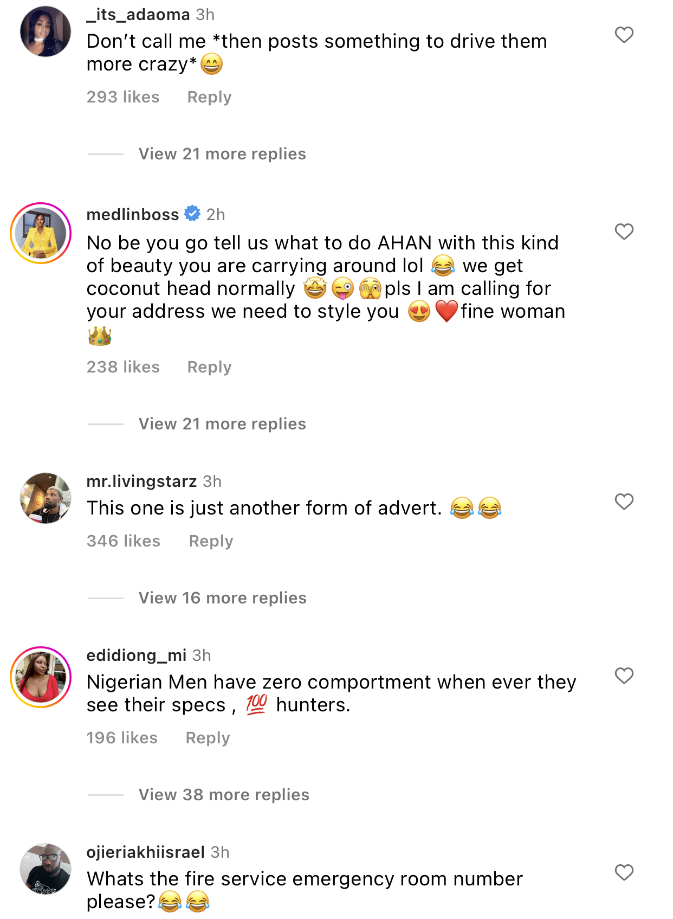Viewport: 673px width, 919px height.
Task: Open mr.livingstarz profile avatar
Action: point(46,498)
